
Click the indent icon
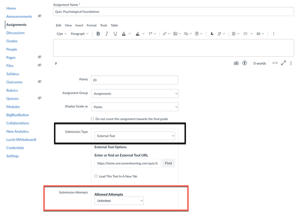258,34
